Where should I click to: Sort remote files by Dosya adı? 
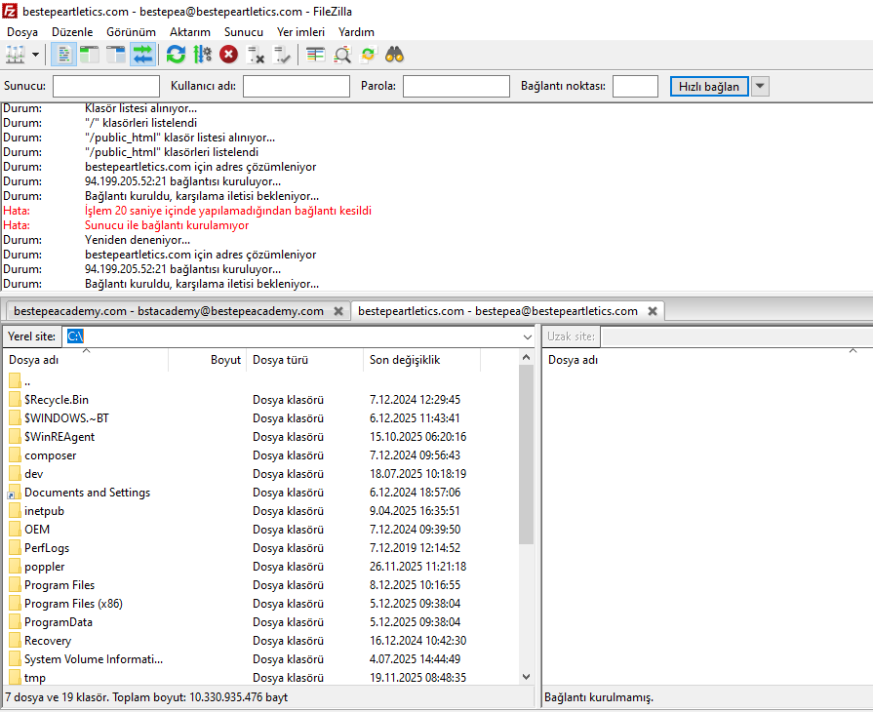click(x=707, y=360)
